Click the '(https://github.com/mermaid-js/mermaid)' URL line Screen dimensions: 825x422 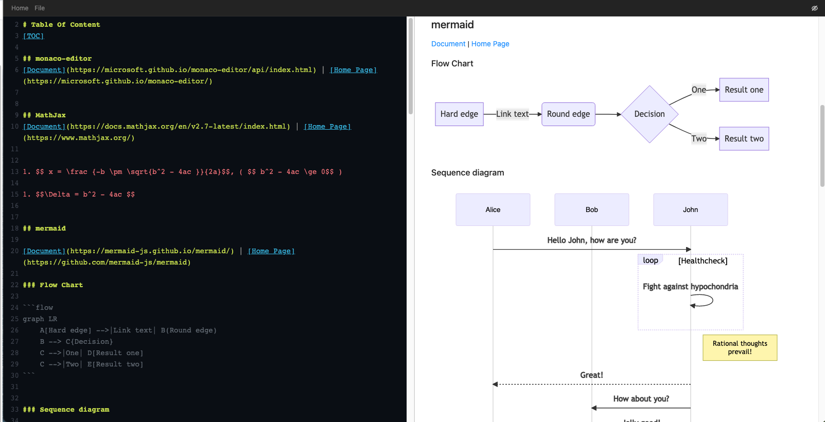107,262
